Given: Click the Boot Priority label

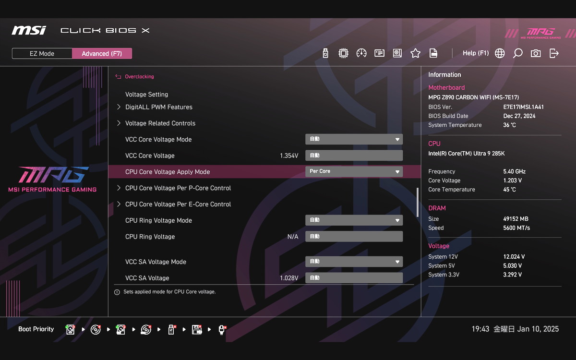Looking at the screenshot, I should coord(36,329).
